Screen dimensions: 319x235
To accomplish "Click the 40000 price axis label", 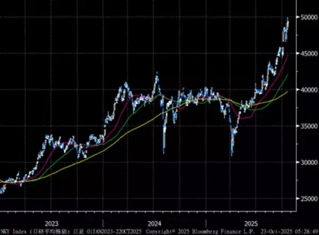I will pyautogui.click(x=309, y=90).
